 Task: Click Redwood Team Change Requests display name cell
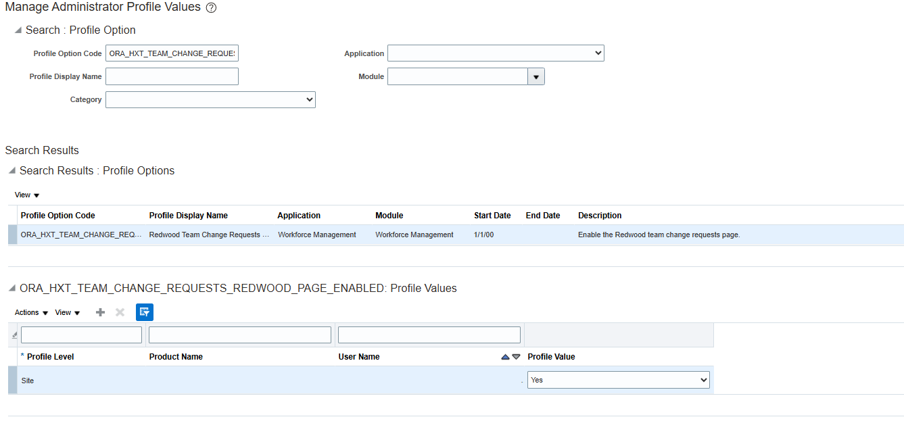click(210, 235)
